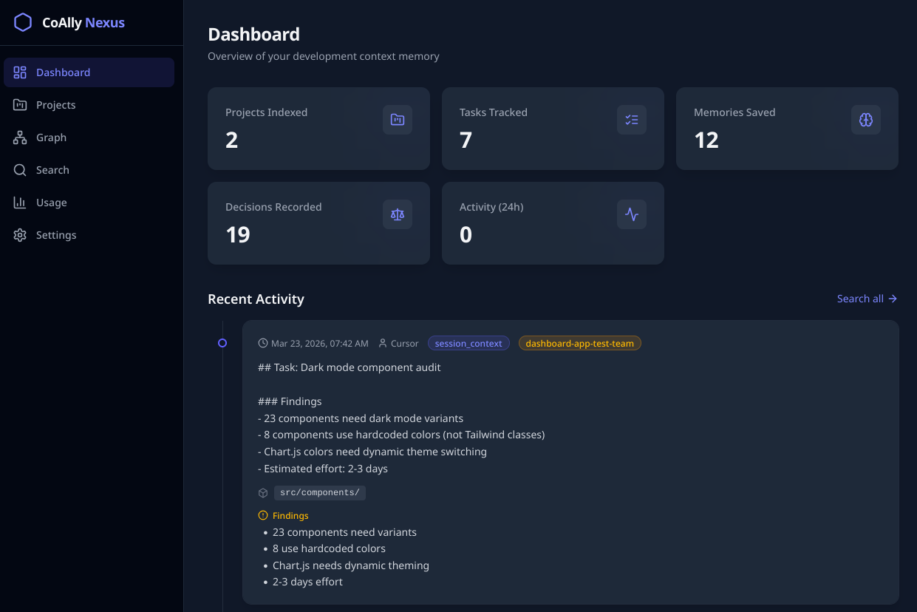Click the Memories Saved brain icon

coord(866,120)
